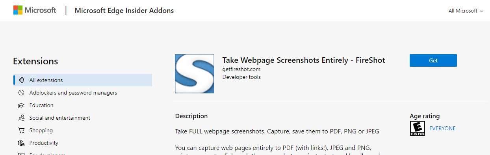Screen dimensions: 490x155
Task: Expand the All Microsoft menu
Action: 466,11
